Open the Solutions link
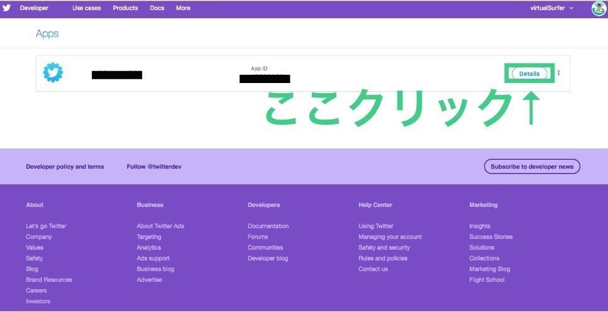 point(482,248)
